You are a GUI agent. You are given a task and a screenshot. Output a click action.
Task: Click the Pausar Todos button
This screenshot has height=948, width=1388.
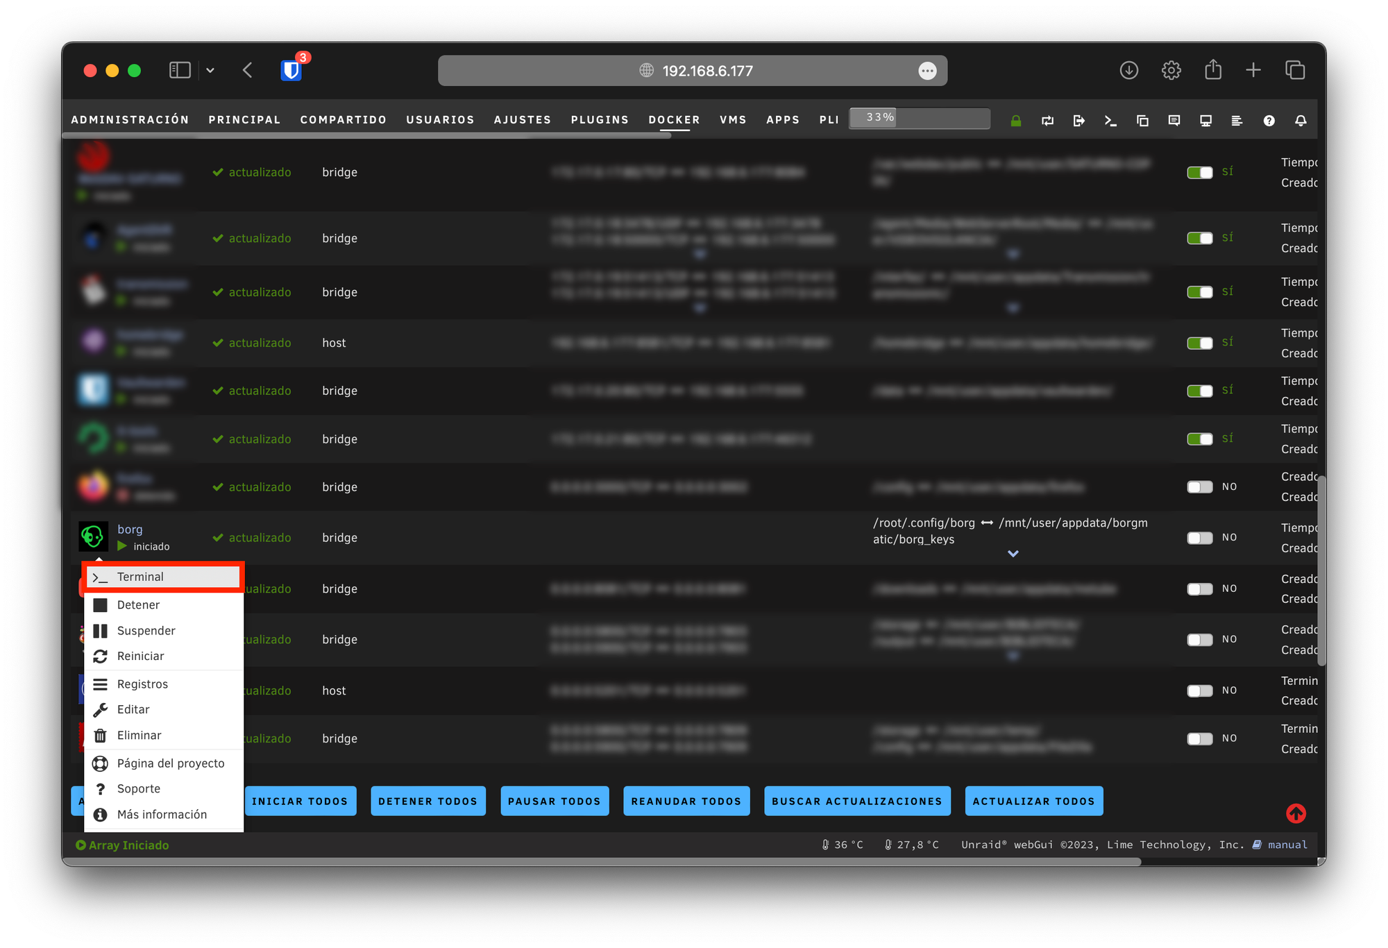click(x=555, y=801)
